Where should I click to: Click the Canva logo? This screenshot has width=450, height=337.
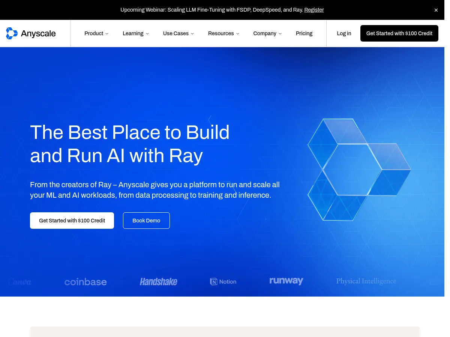[19, 282]
